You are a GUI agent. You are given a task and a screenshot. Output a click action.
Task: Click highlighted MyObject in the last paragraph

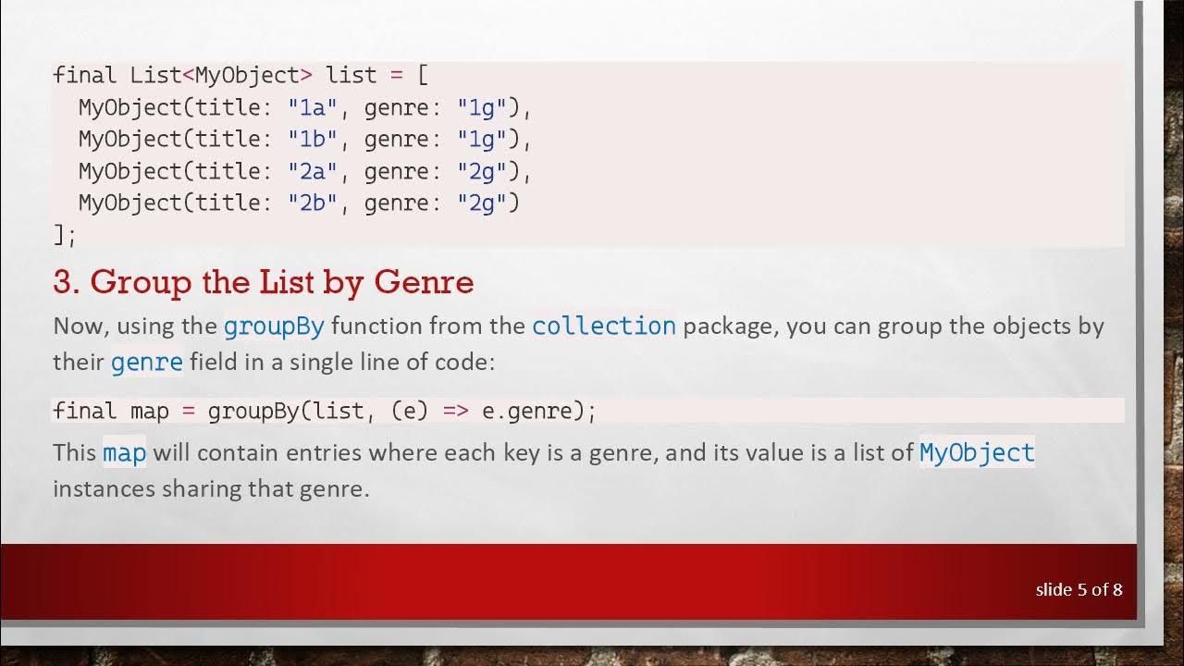point(977,453)
